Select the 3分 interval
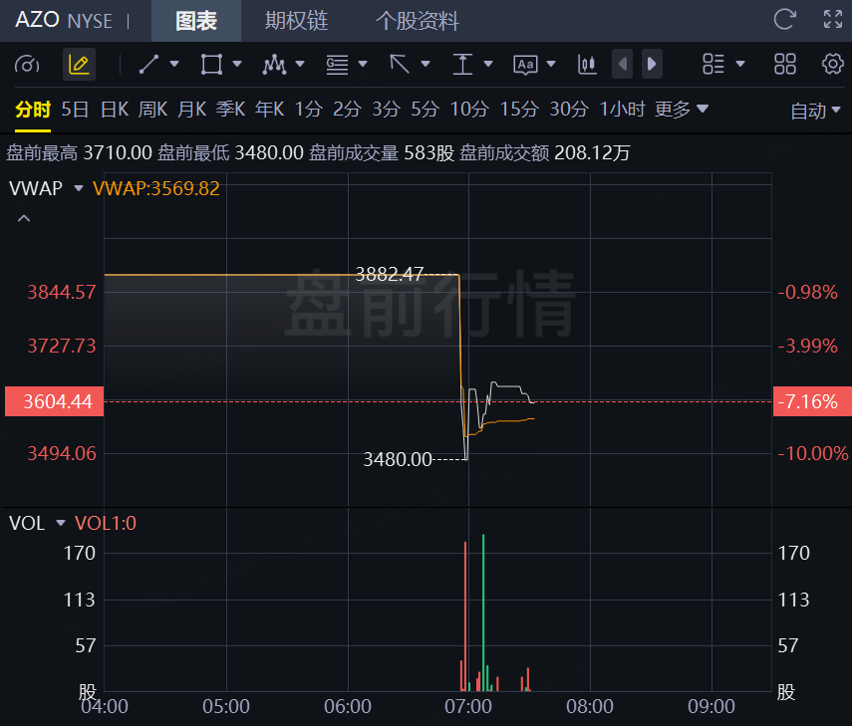The image size is (852, 726). point(387,110)
